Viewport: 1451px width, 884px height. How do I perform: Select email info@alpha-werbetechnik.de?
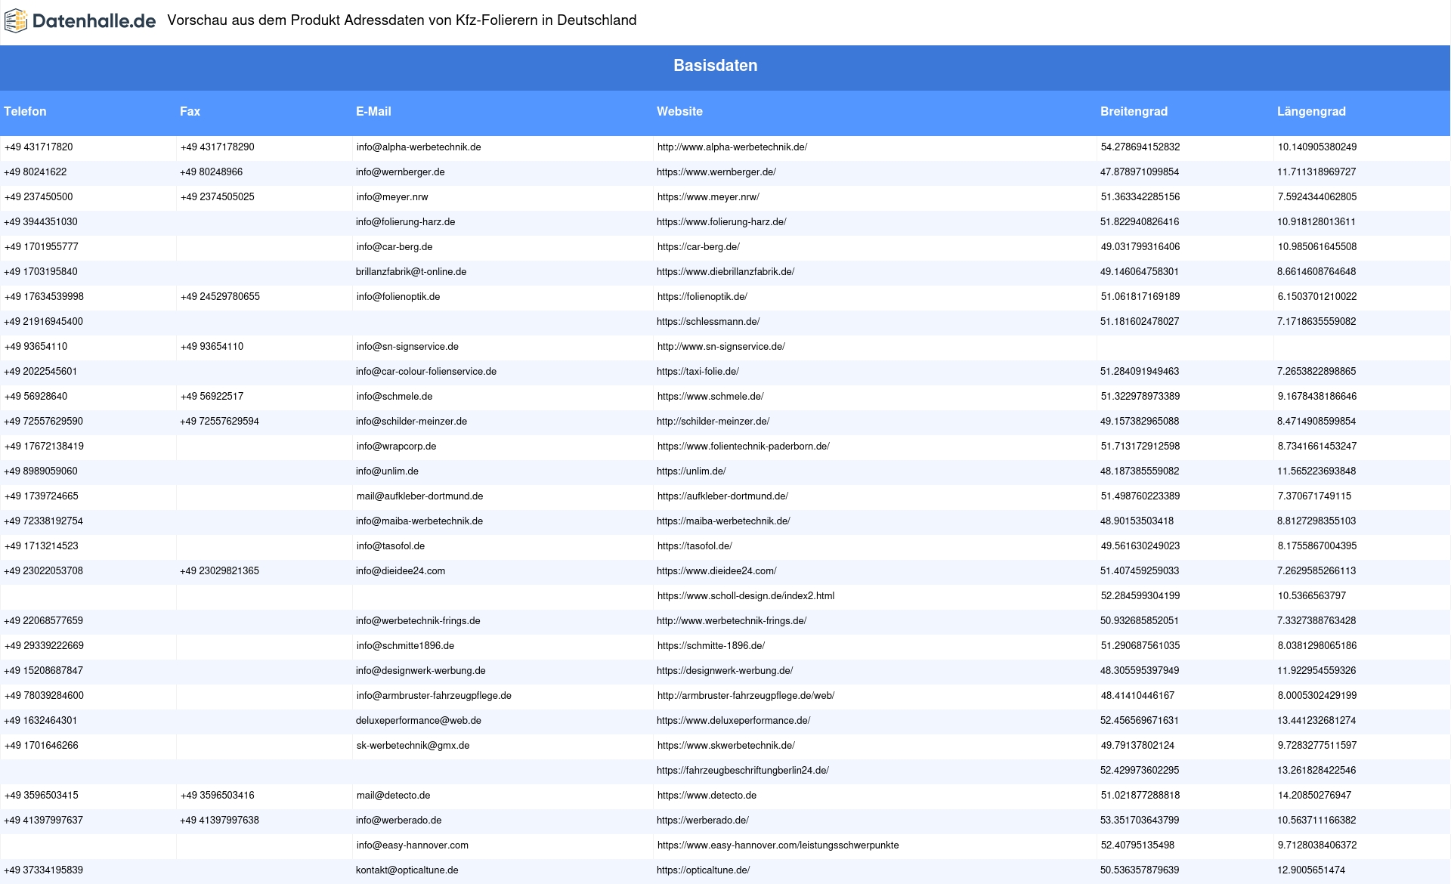418,147
